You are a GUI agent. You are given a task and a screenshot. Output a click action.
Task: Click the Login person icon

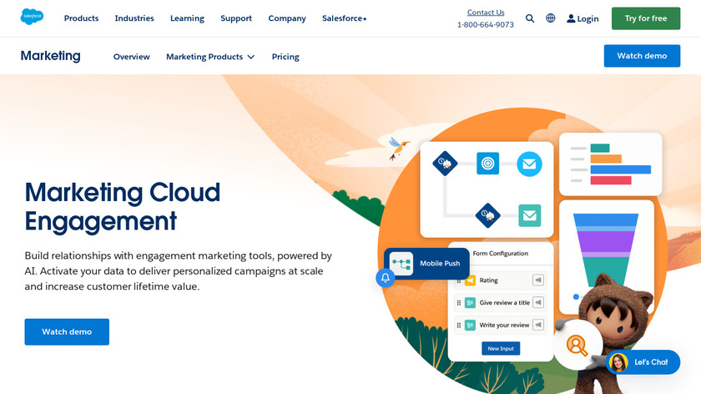pyautogui.click(x=571, y=18)
